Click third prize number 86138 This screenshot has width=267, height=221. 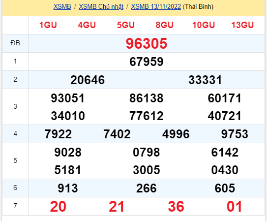tap(147, 98)
